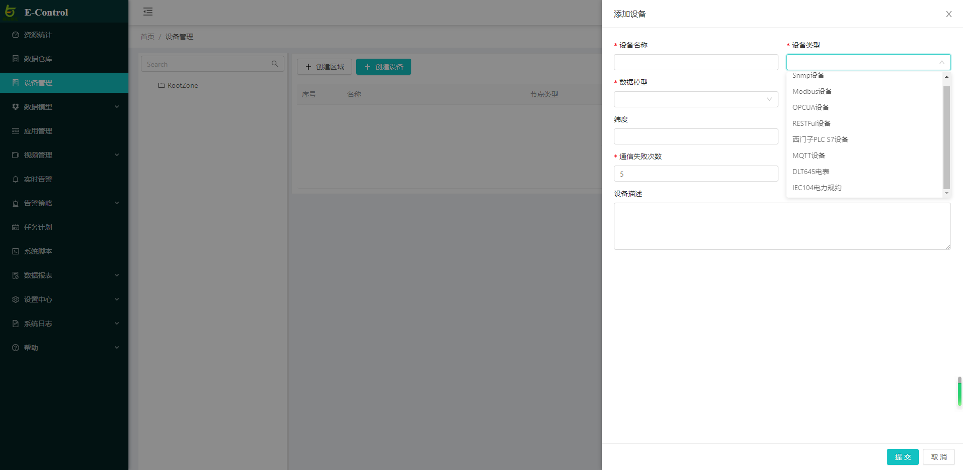Click the 设备描述 text area
This screenshot has height=470, width=963.
click(782, 226)
